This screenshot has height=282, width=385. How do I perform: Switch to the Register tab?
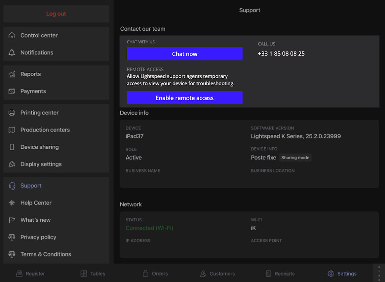[x=31, y=274]
